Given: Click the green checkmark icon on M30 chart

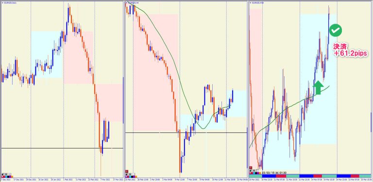Looking at the screenshot, I should tap(336, 30).
